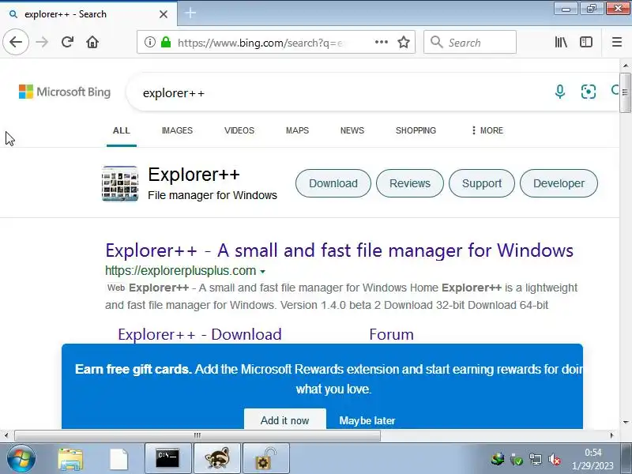The width and height of the screenshot is (632, 474).
Task: Open the raccoon application taskbar icon
Action: click(216, 458)
